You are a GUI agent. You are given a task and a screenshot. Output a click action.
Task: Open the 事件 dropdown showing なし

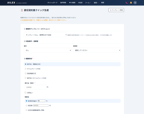coord(48,50)
